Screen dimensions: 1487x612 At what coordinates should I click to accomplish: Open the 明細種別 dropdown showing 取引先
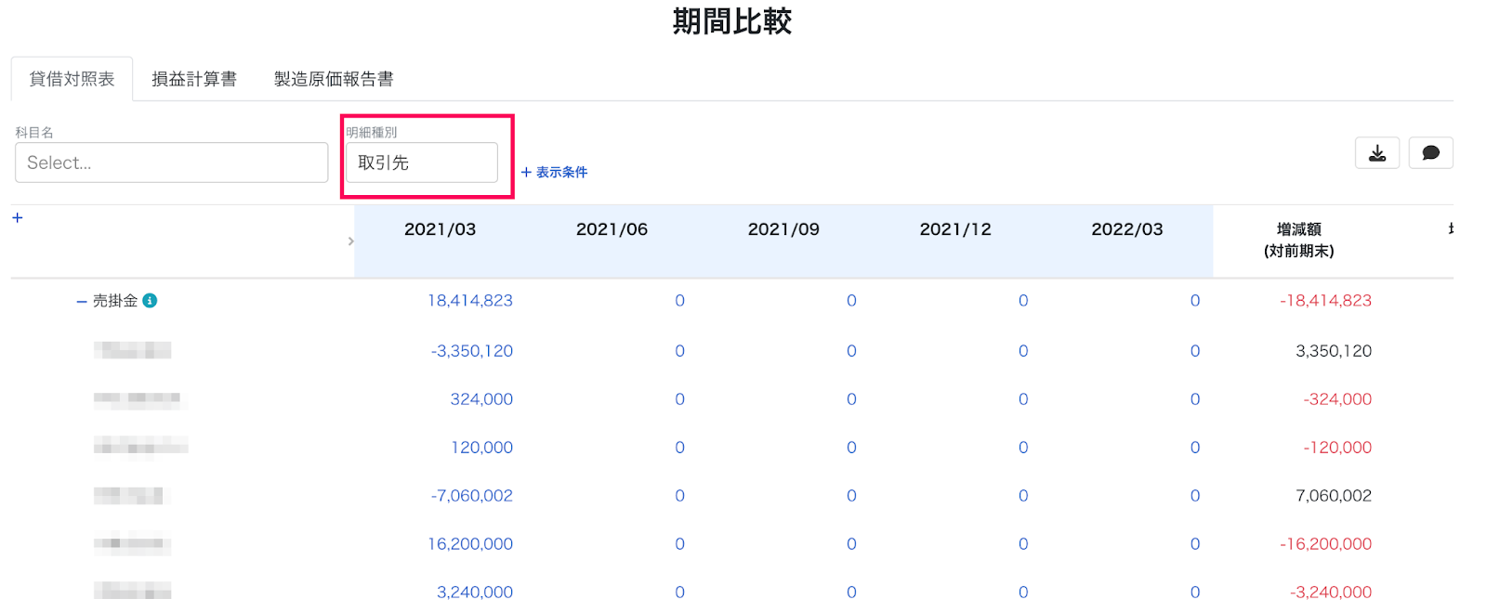coord(422,163)
